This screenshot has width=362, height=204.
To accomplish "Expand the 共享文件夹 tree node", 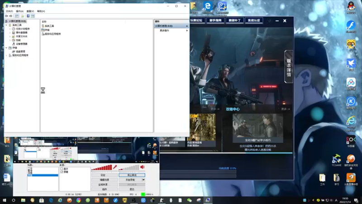I will (x=10, y=36).
